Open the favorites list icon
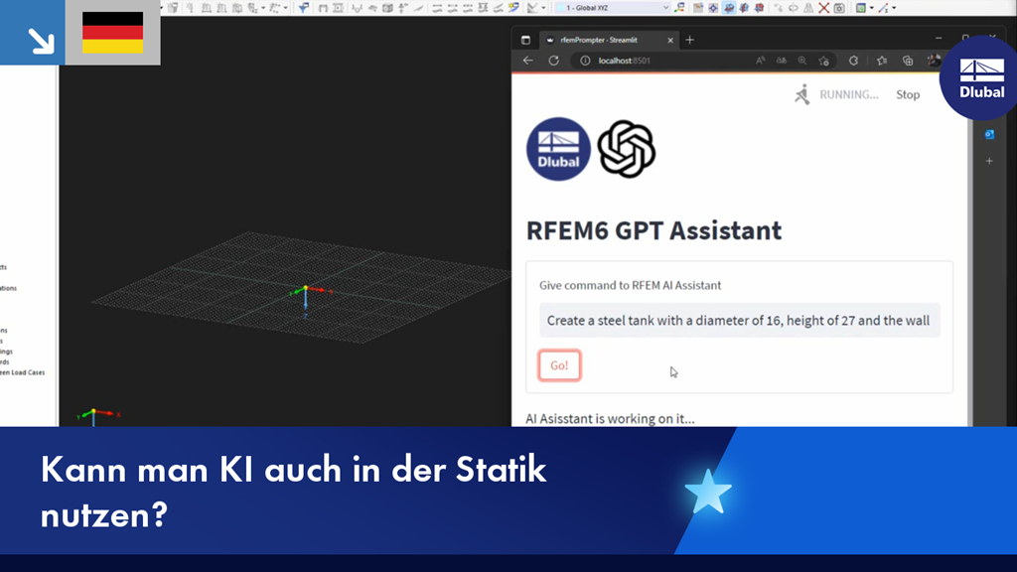This screenshot has width=1017, height=572. [x=882, y=61]
